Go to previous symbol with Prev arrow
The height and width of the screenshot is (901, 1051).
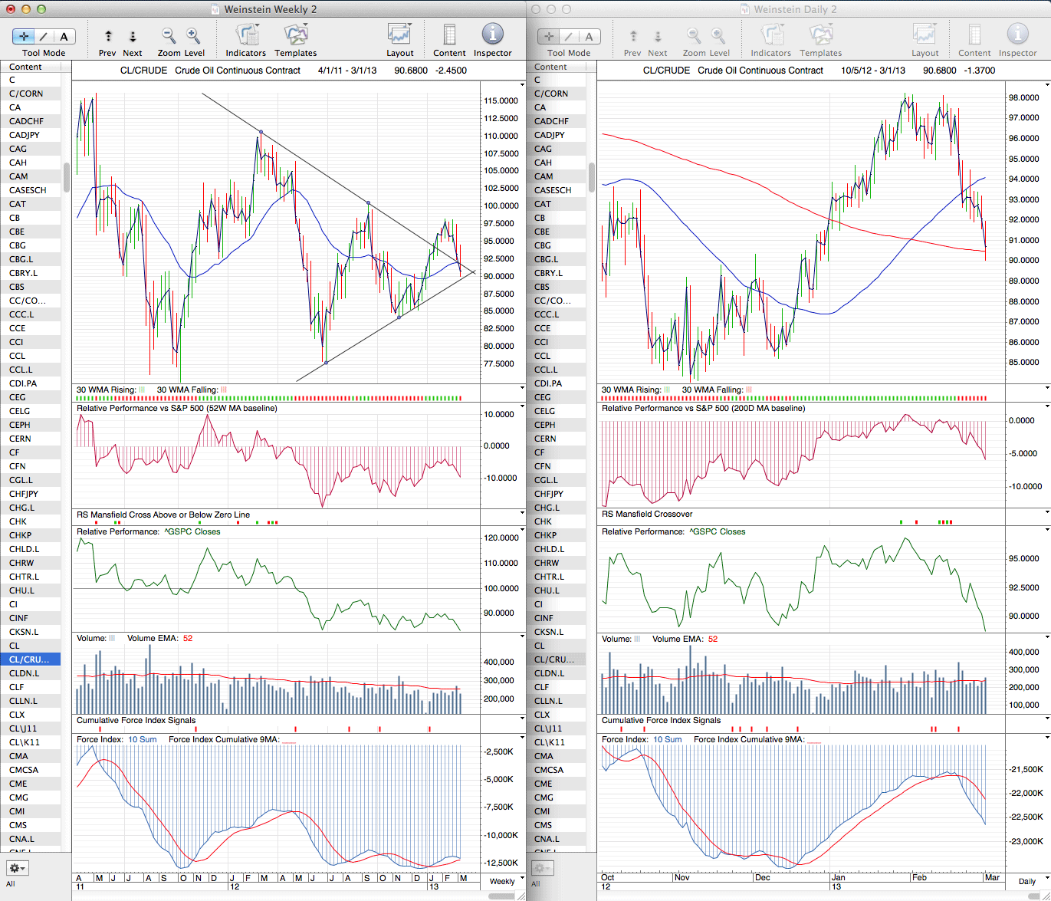click(108, 36)
